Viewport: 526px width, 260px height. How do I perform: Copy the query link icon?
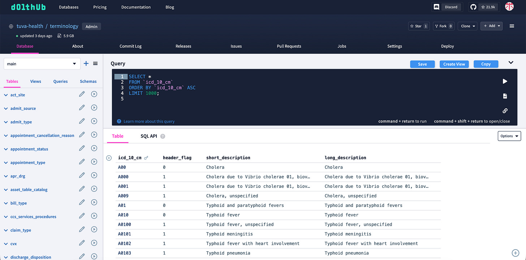[x=505, y=111]
